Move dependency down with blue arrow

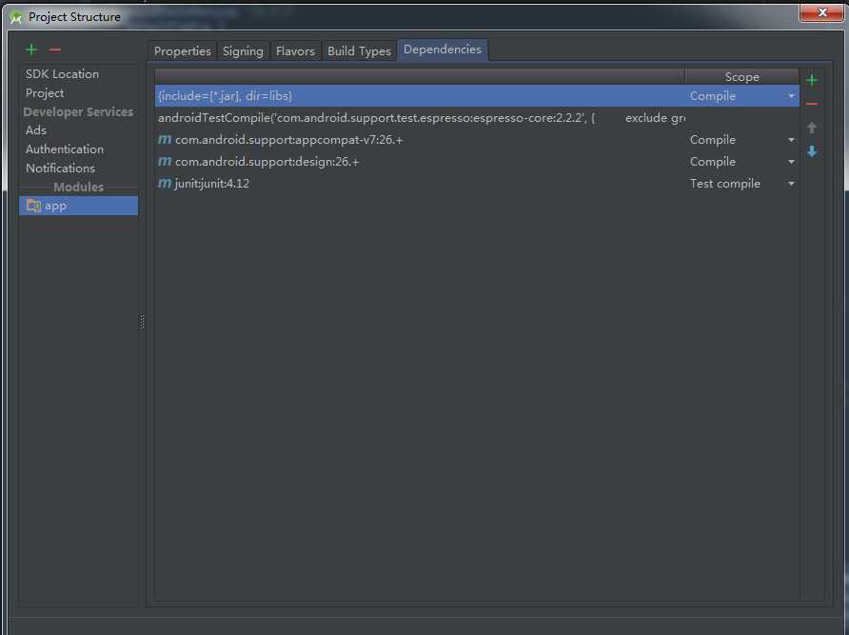click(x=812, y=151)
